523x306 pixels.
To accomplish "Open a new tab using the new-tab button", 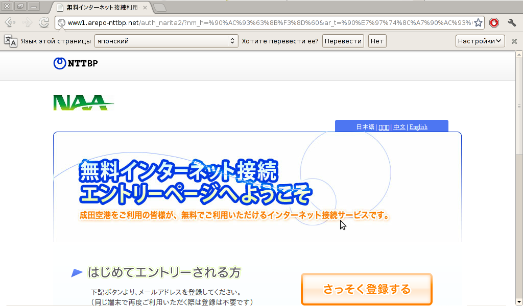I will [159, 8].
